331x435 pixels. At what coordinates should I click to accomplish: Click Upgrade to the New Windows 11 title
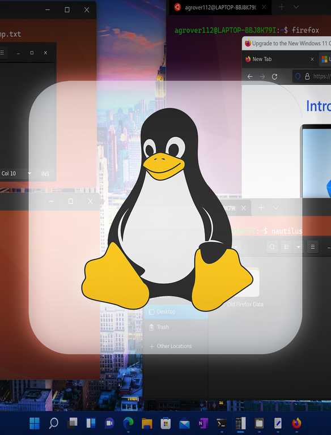click(x=291, y=44)
